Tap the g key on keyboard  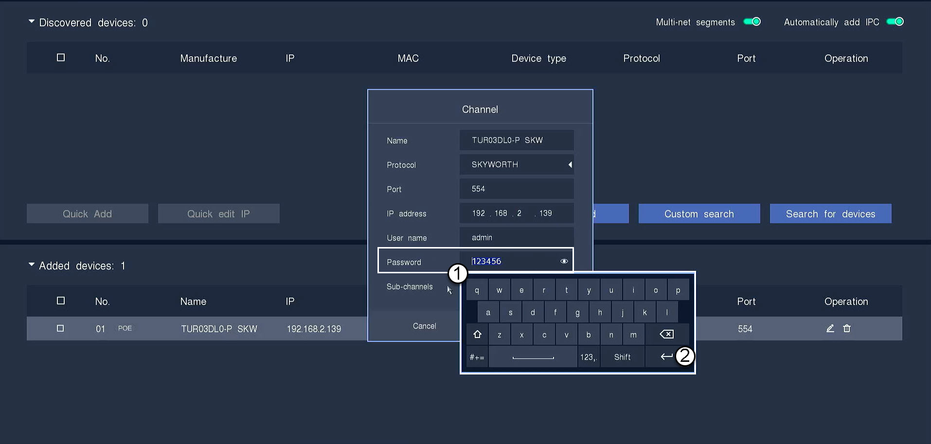click(577, 312)
